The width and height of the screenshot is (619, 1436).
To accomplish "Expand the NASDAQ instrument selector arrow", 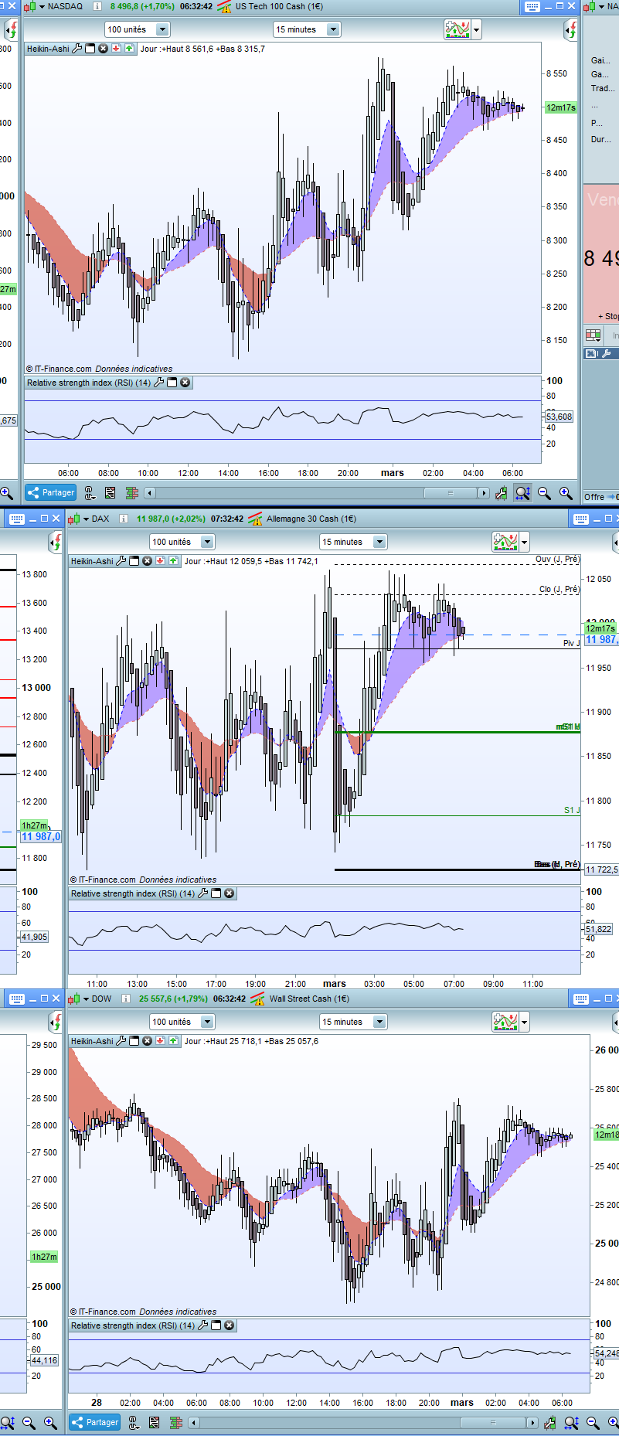I will coord(42,6).
